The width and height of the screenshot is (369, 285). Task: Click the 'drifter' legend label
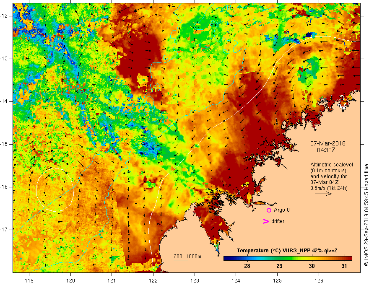tap(278, 221)
